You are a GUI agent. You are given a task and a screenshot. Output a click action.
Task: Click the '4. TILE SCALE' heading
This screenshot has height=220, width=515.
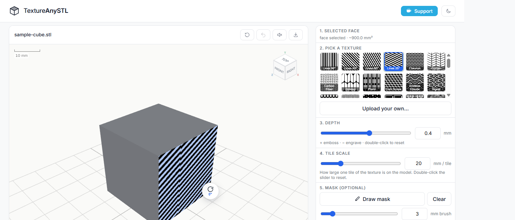click(335, 153)
